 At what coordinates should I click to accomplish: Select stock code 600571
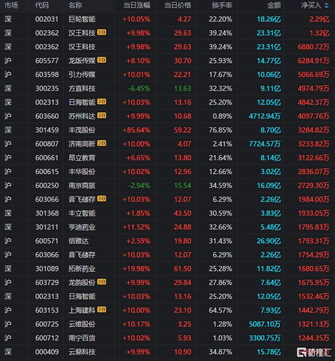[x=47, y=241]
